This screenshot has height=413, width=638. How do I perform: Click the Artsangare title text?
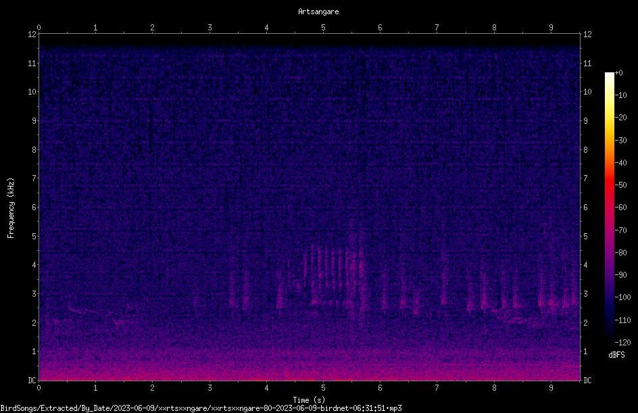pyautogui.click(x=318, y=11)
